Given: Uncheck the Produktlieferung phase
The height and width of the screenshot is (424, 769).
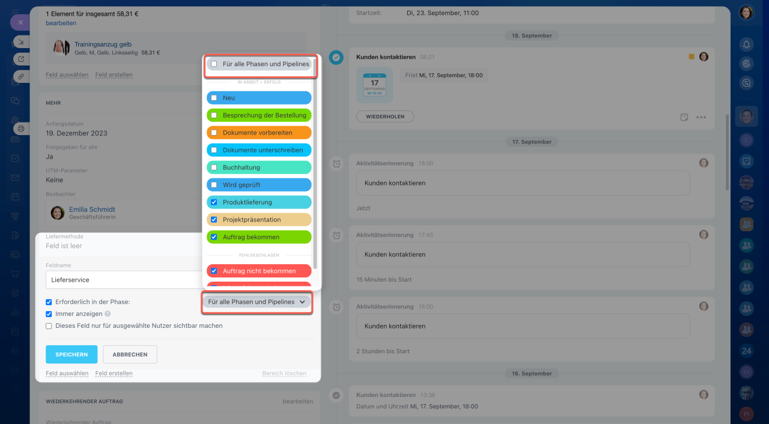Looking at the screenshot, I should tap(214, 202).
